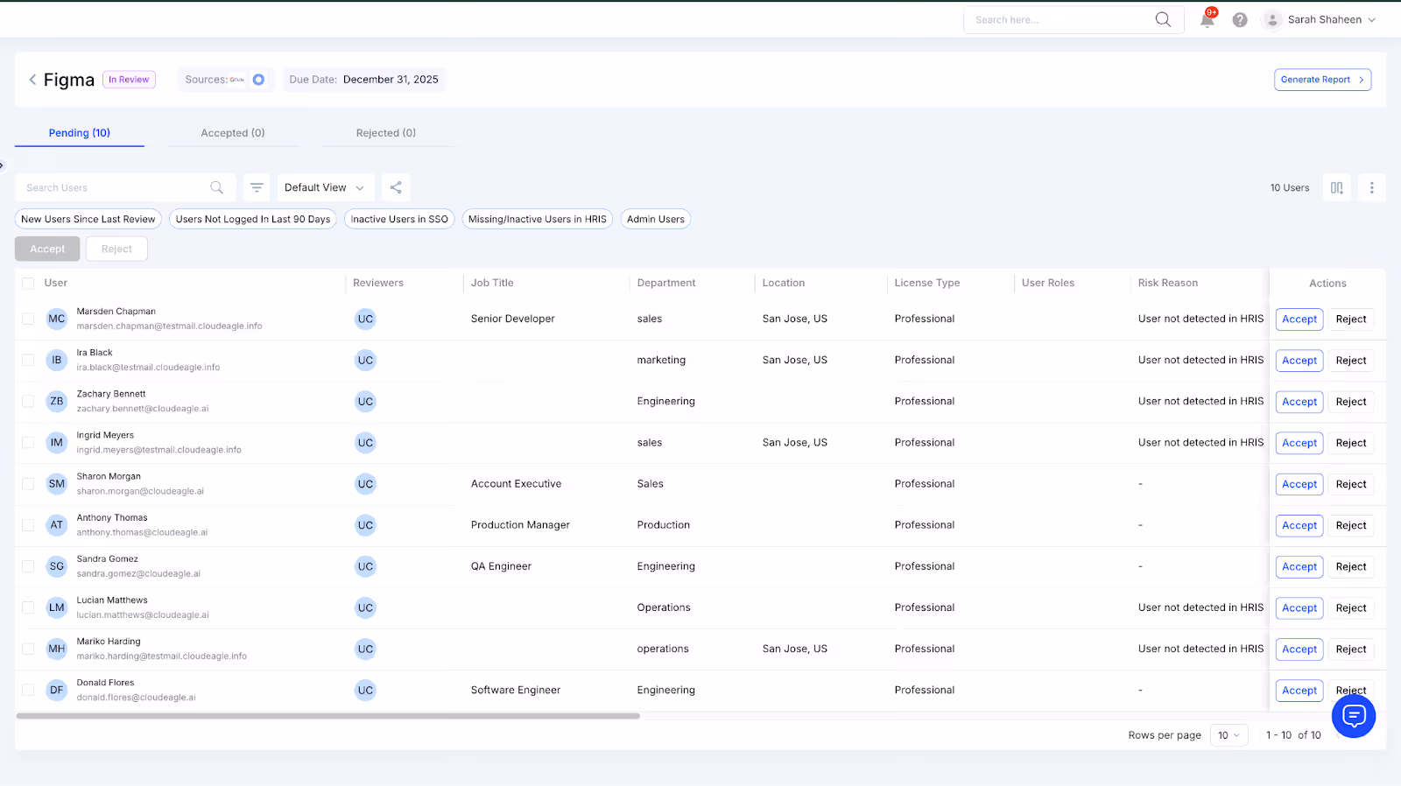The height and width of the screenshot is (786, 1401).
Task: Switch to the Accepted (0) tab
Action: pos(233,133)
